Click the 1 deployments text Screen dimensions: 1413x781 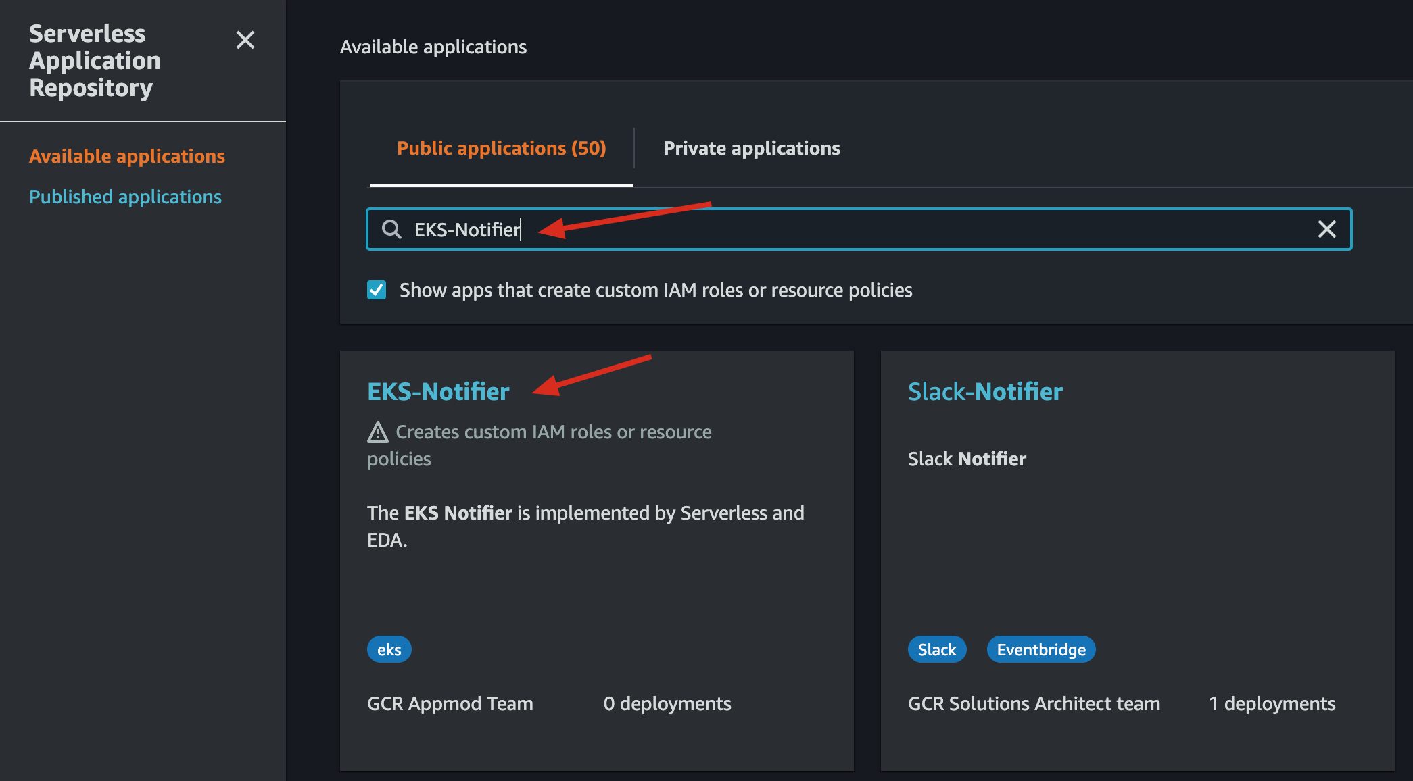click(1272, 703)
